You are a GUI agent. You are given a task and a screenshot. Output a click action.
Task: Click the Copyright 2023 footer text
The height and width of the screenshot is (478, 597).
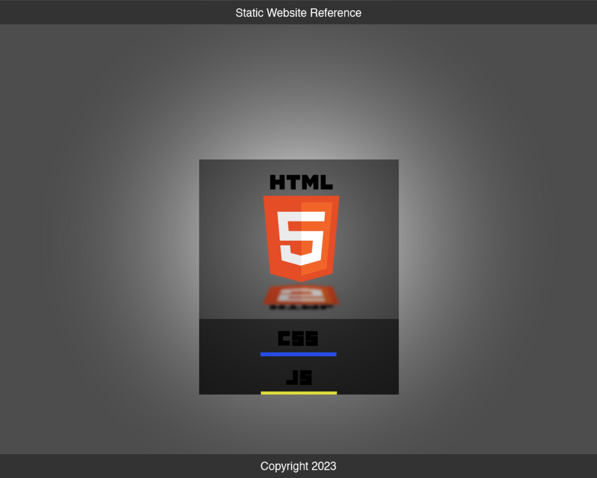pos(298,466)
